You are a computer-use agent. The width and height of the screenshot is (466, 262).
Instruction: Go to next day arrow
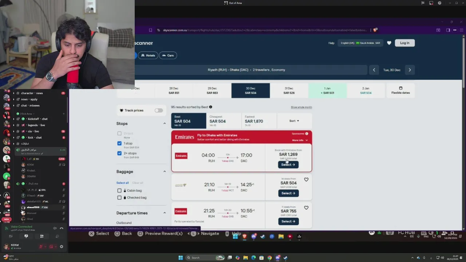(410, 70)
